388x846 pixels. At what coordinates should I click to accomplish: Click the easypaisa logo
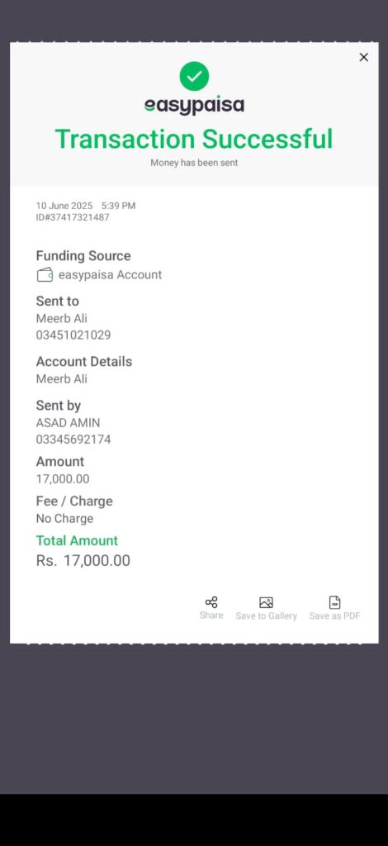pos(194,105)
